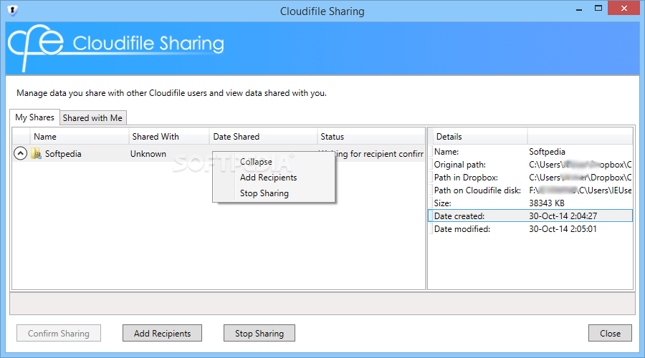Image resolution: width=645 pixels, height=358 pixels.
Task: Select the Date modified label
Action: (x=462, y=229)
